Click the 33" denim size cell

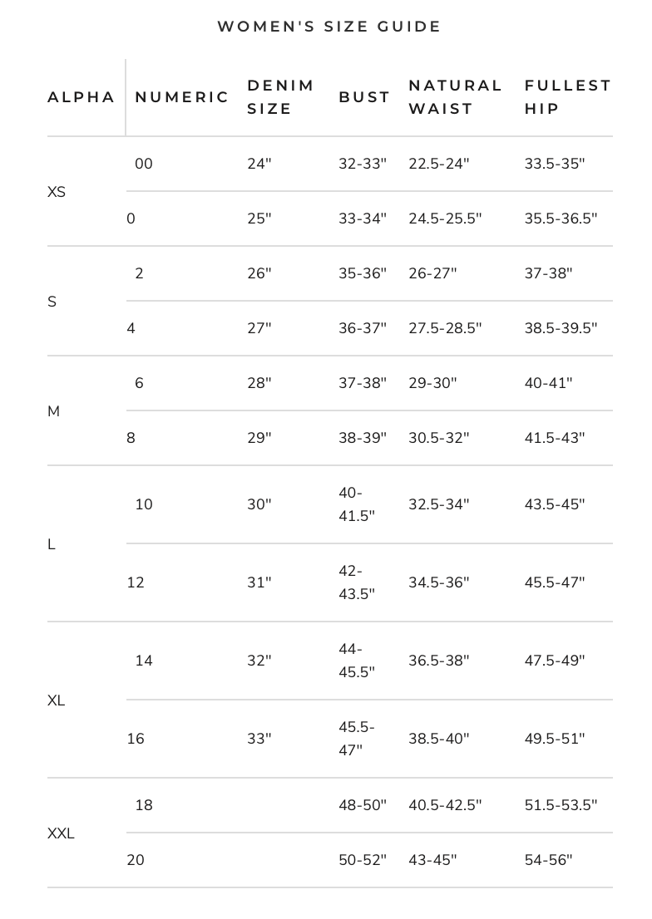[x=259, y=739]
